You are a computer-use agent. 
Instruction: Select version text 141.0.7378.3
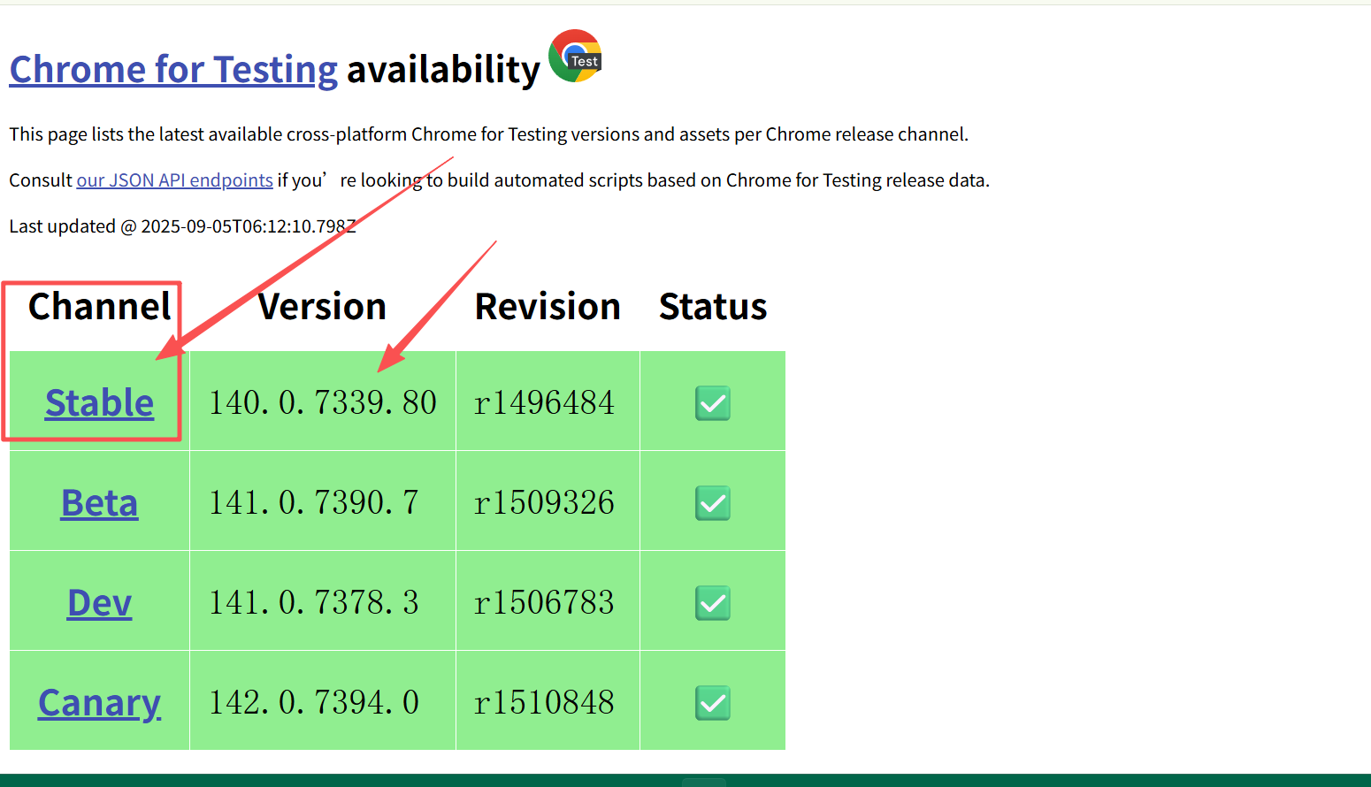coord(314,603)
